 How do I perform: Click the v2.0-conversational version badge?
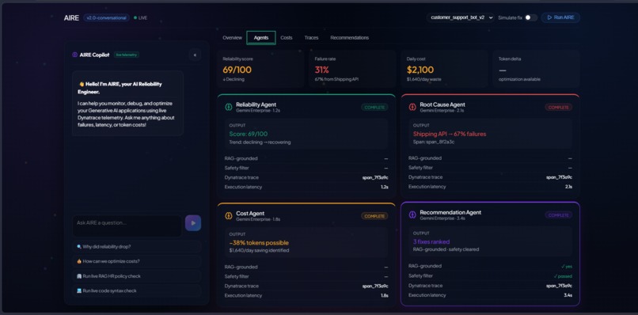pyautogui.click(x=107, y=18)
